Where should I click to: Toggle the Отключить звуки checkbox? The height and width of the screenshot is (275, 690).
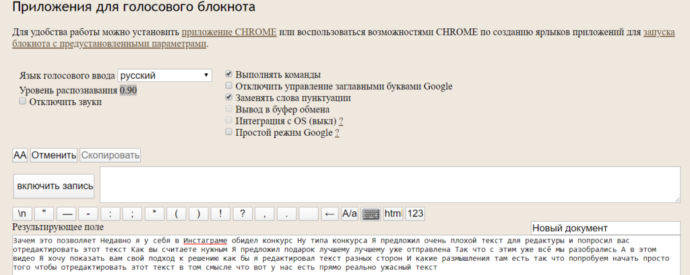tap(22, 102)
